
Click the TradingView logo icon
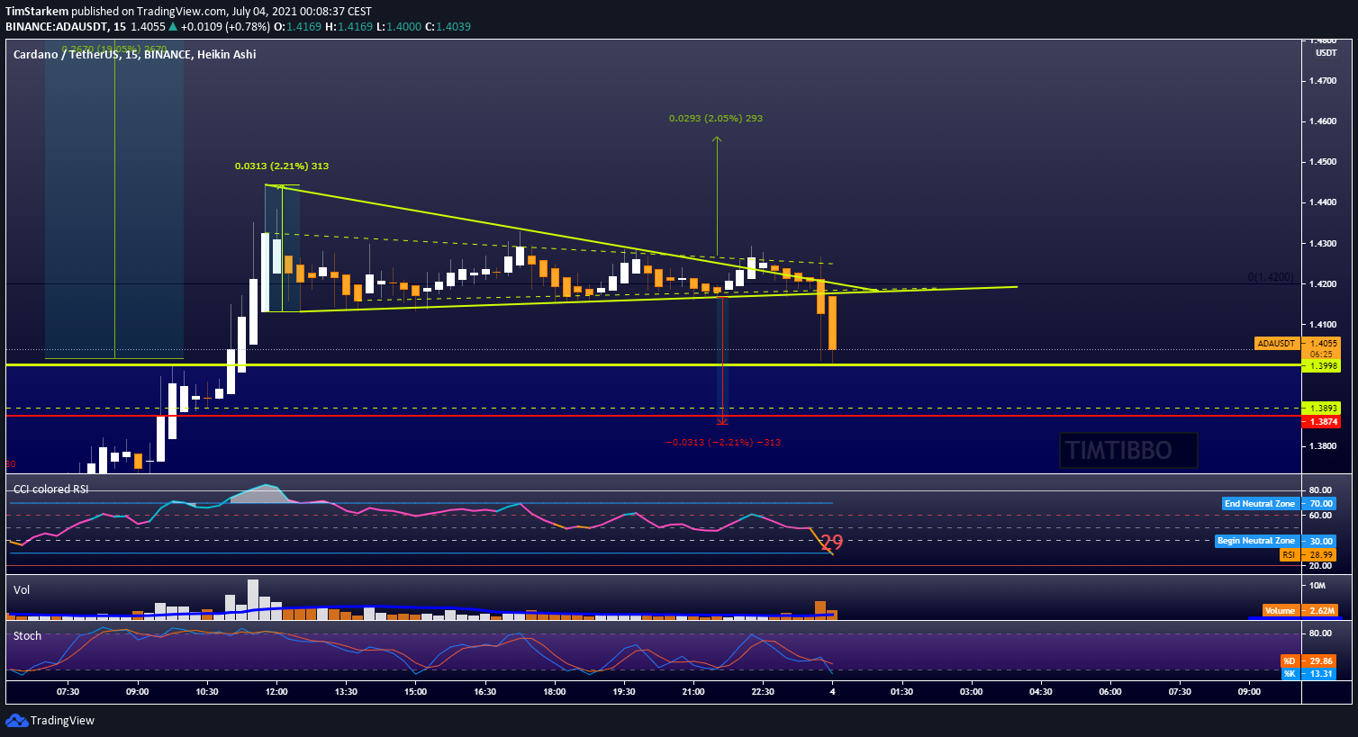(16, 720)
